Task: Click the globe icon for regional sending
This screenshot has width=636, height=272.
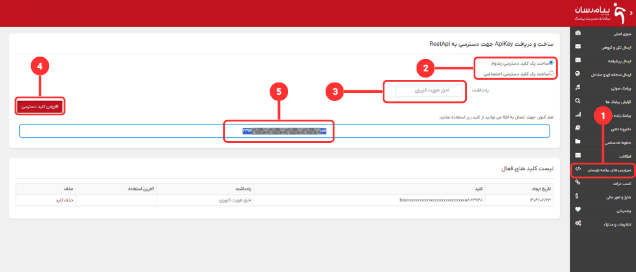Action: pyautogui.click(x=577, y=74)
